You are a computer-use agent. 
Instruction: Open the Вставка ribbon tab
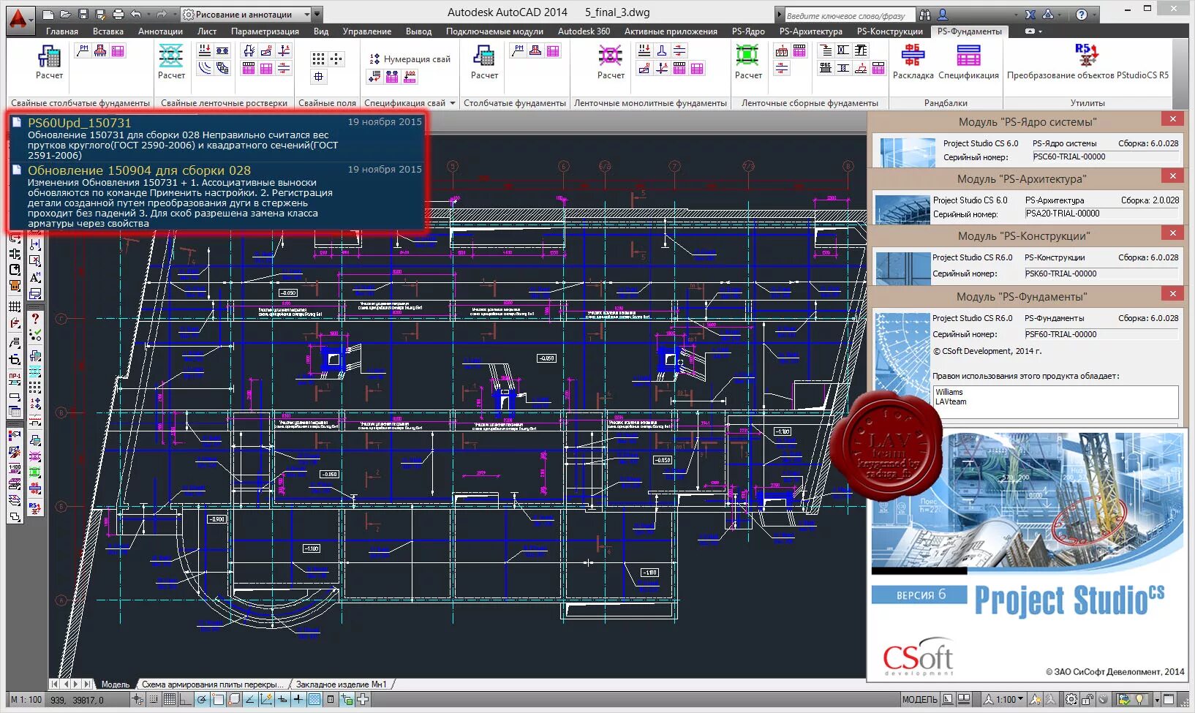pyautogui.click(x=108, y=31)
